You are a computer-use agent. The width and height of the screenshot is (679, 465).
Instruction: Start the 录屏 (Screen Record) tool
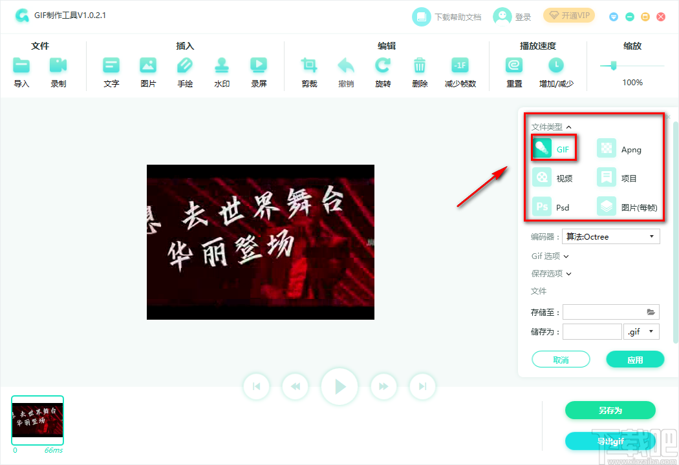click(259, 67)
